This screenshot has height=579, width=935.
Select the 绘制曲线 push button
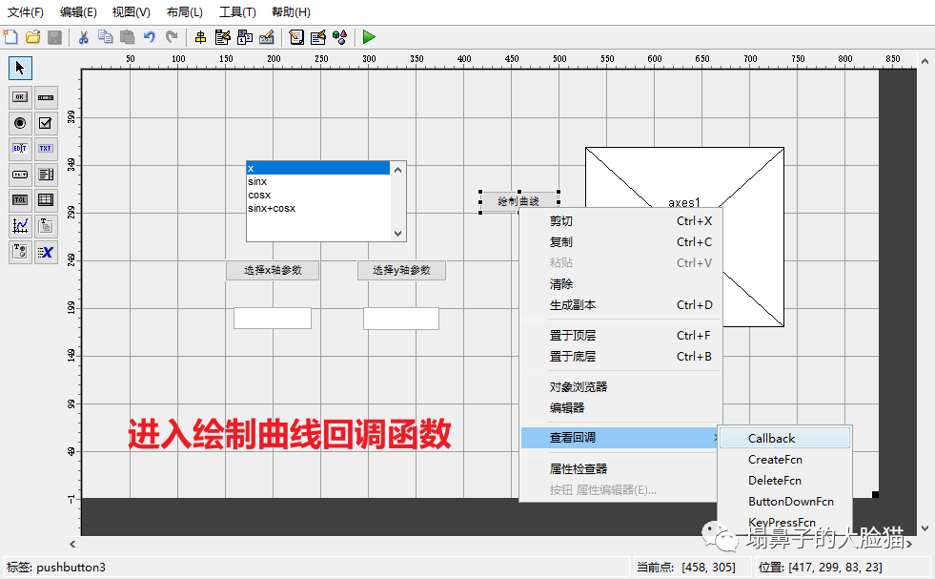(x=518, y=202)
